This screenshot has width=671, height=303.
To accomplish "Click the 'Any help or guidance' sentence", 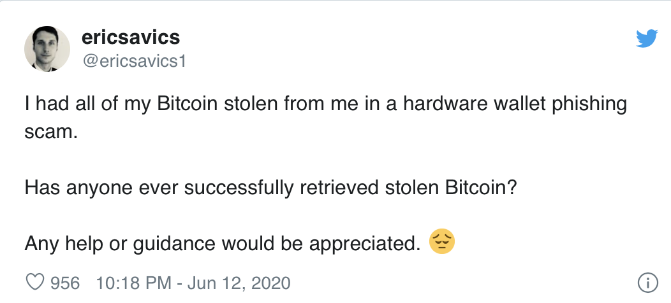I will (223, 244).
